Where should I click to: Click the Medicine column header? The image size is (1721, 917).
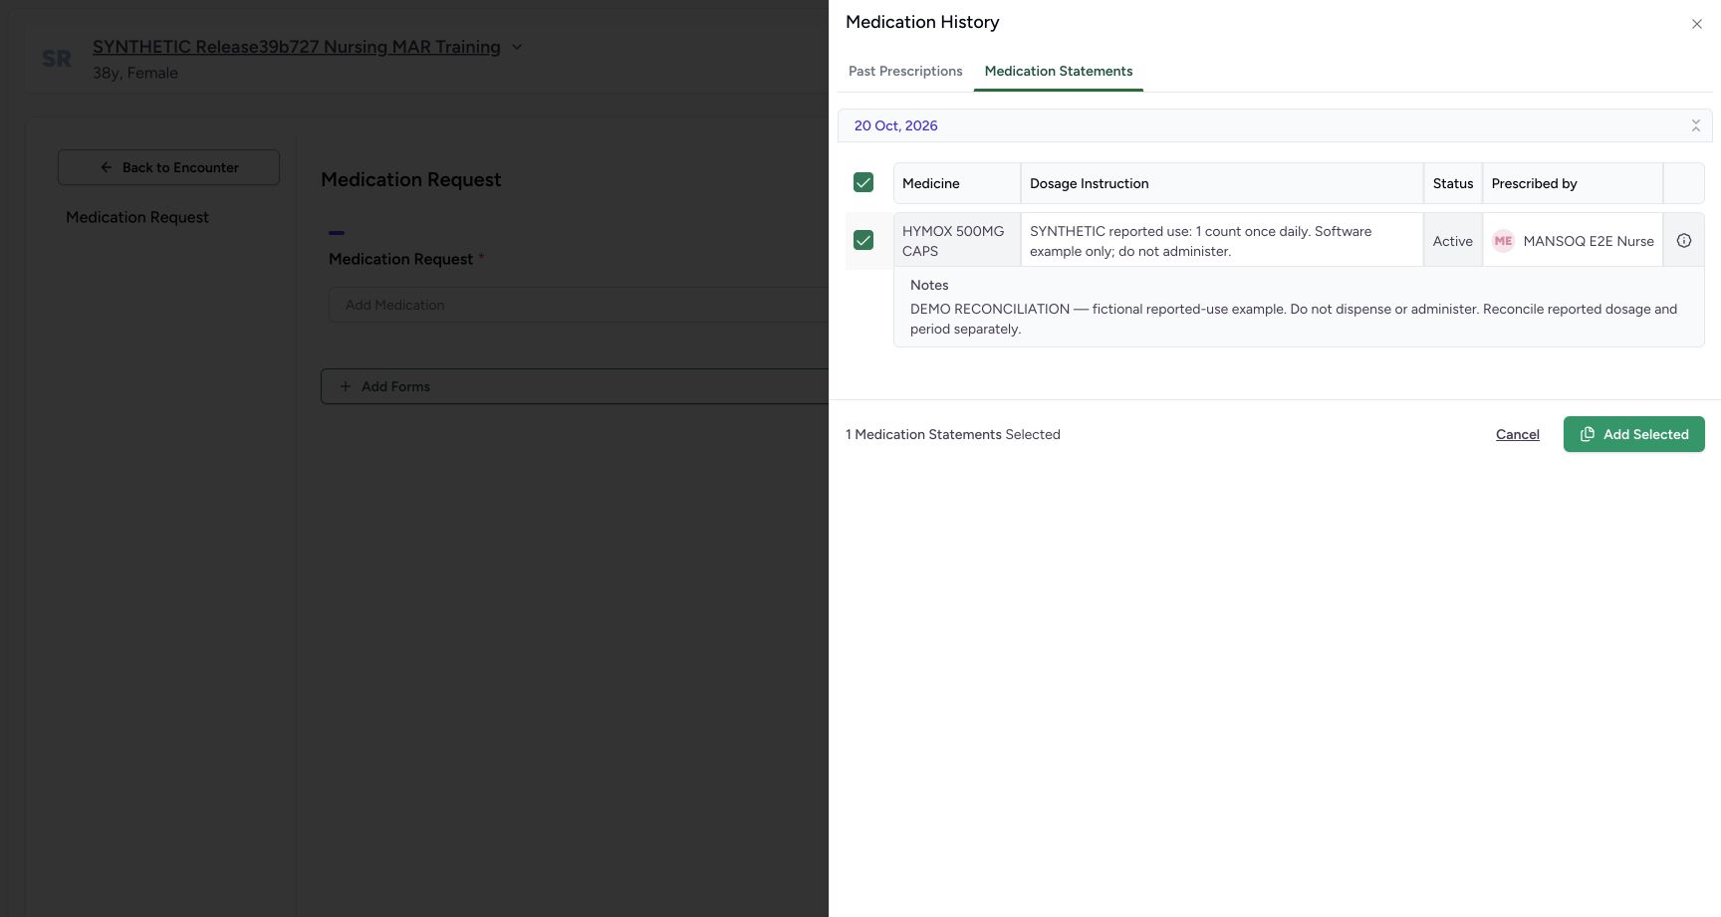point(957,183)
